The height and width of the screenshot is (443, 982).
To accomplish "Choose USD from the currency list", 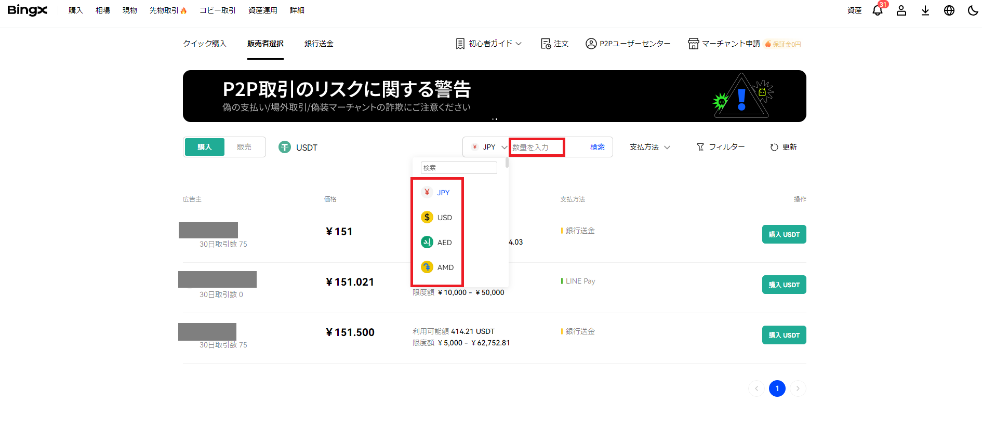I will point(445,218).
